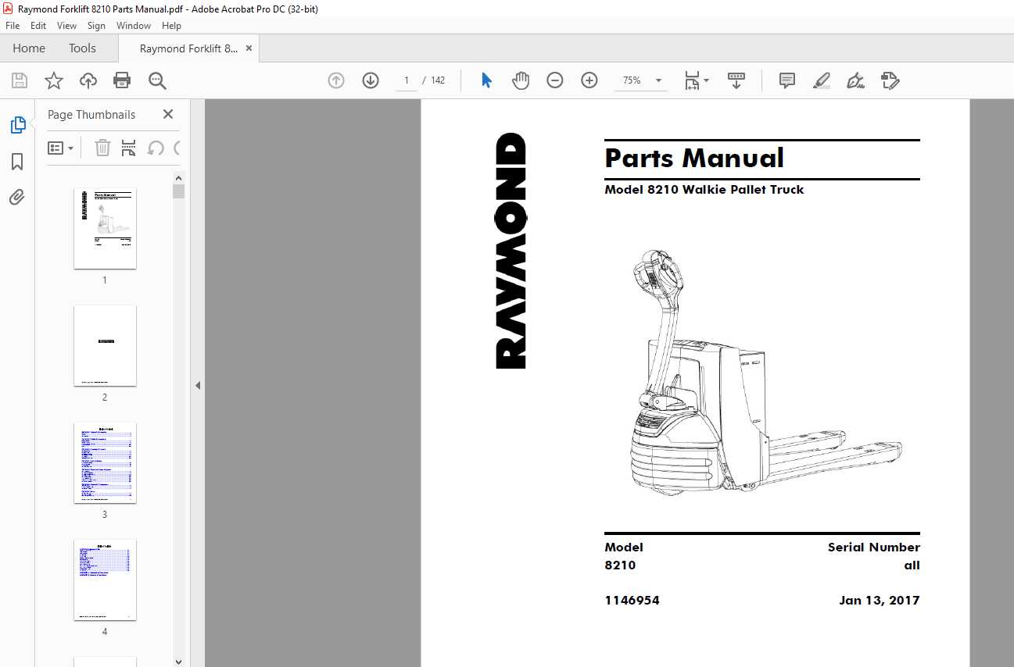Click the 'Page Thumbnails' panel title
Viewport: 1014px width, 667px height.
click(x=91, y=114)
